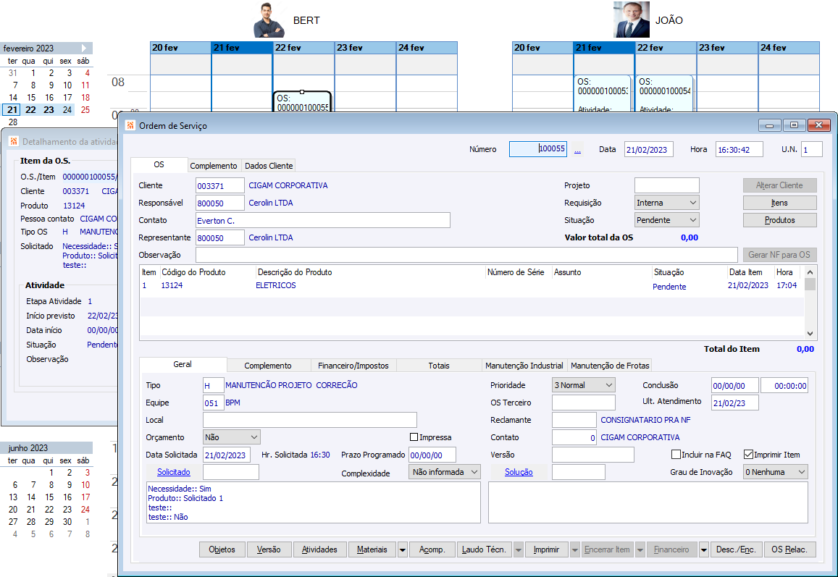Click the Acomp. button

pos(432,549)
